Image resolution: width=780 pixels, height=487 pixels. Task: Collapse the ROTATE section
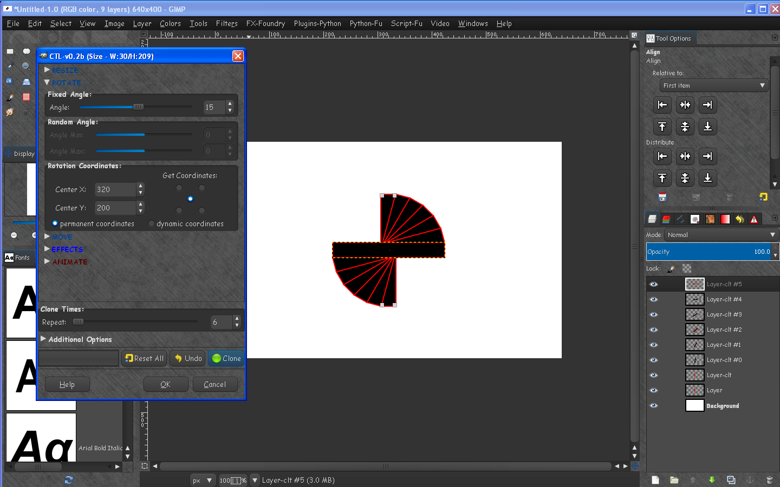[47, 82]
